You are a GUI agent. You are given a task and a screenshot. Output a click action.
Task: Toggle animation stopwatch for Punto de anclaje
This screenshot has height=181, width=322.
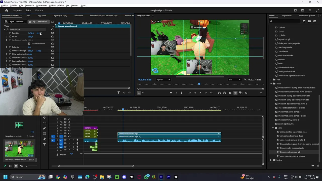tap(10, 51)
